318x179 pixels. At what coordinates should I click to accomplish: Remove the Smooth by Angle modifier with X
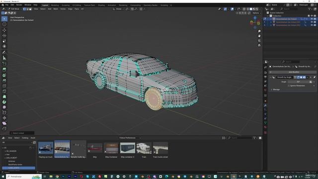(311, 77)
